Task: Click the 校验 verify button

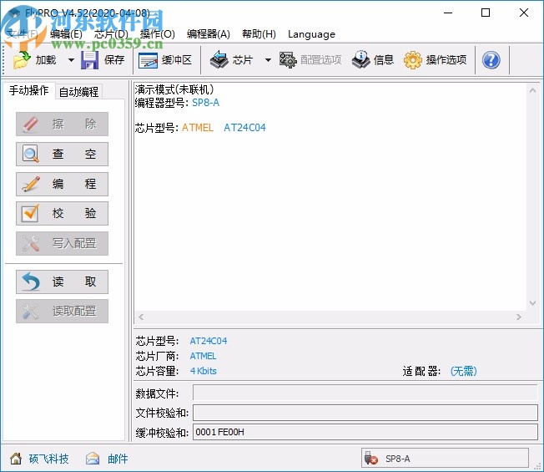Action: click(62, 213)
